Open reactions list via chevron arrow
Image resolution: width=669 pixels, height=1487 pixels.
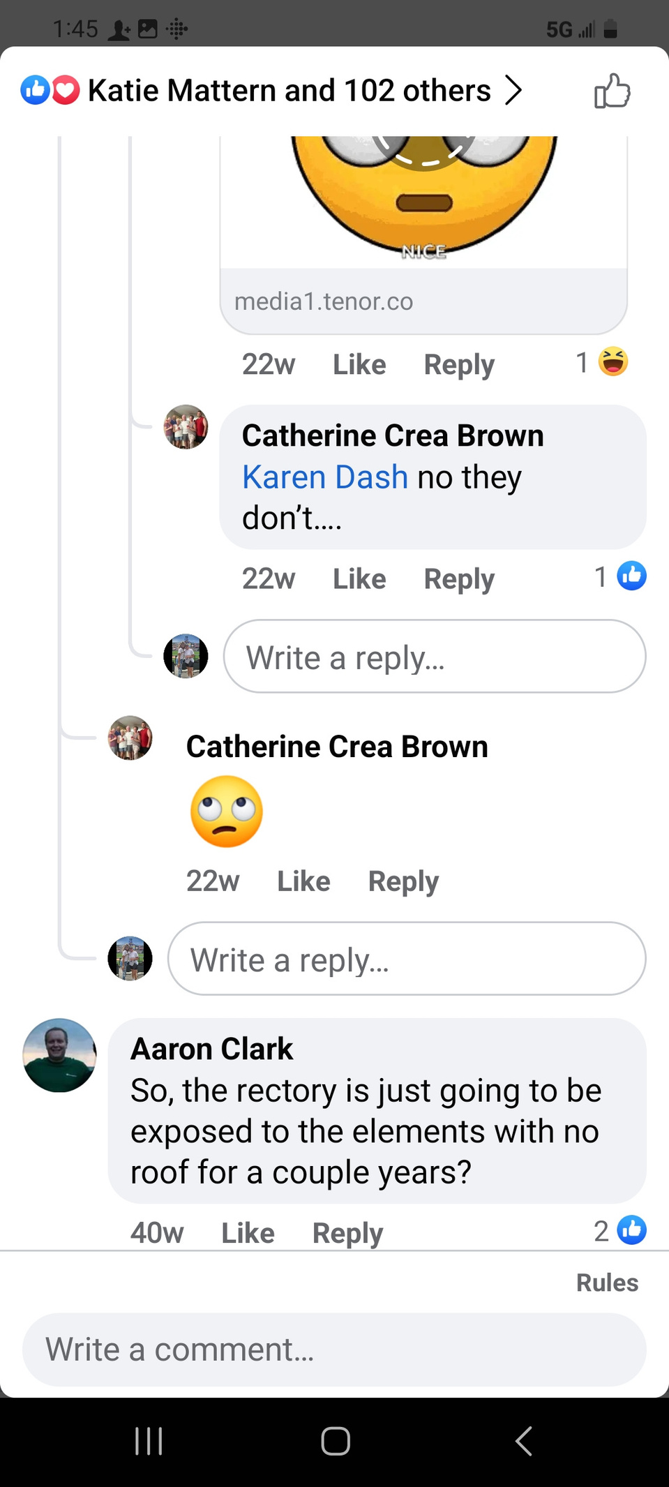513,90
